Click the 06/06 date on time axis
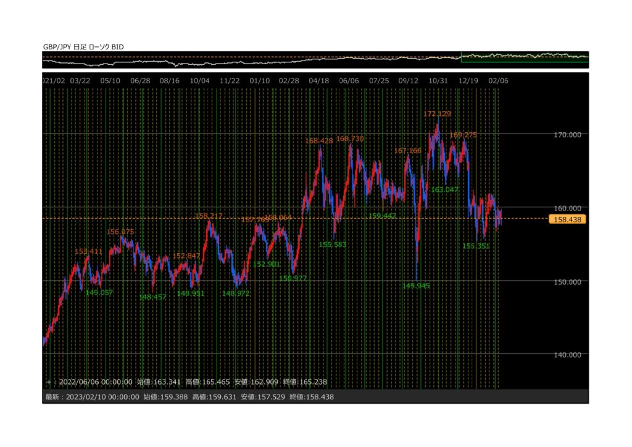The image size is (632, 447). (x=349, y=81)
